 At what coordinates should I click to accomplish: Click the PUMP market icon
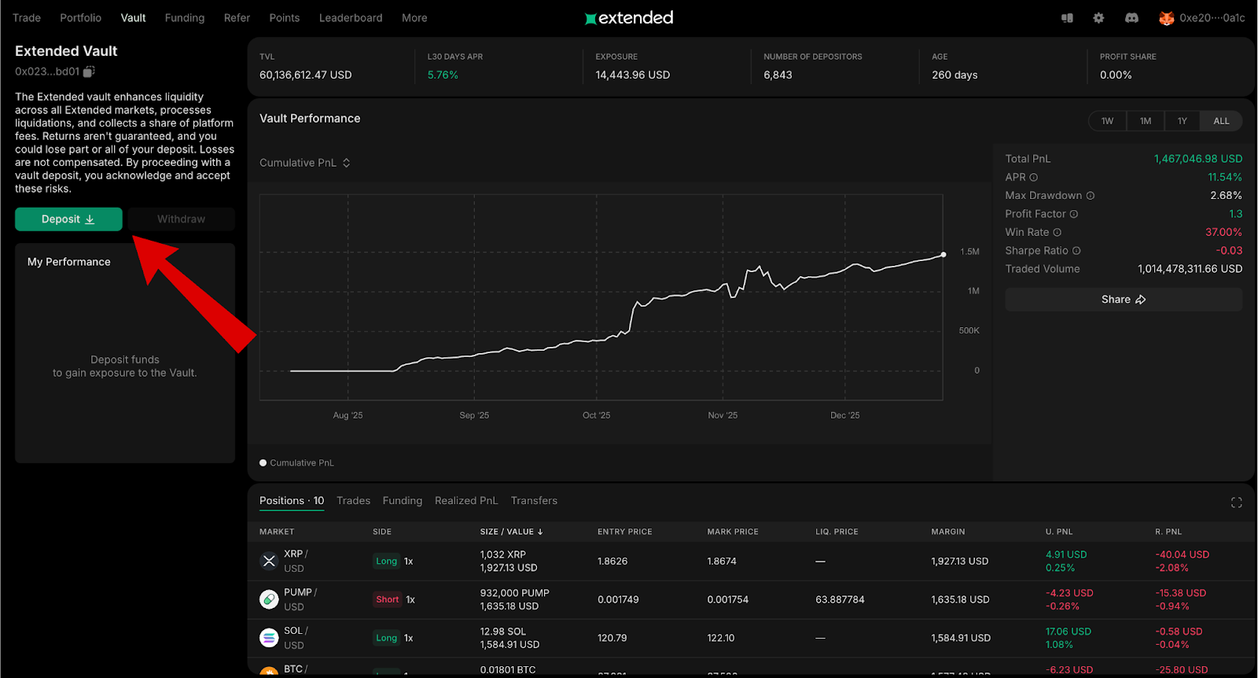pyautogui.click(x=269, y=599)
